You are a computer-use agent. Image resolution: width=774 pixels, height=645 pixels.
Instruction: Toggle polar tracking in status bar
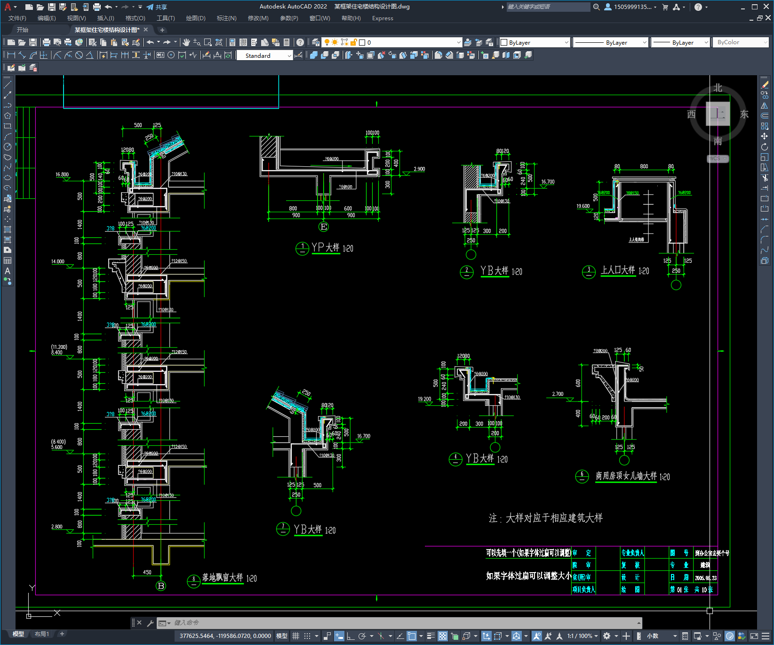tap(362, 636)
